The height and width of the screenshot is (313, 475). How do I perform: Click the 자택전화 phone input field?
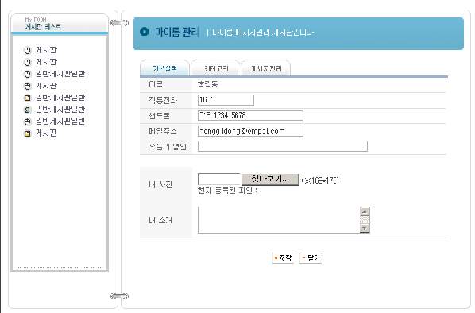tap(226, 100)
